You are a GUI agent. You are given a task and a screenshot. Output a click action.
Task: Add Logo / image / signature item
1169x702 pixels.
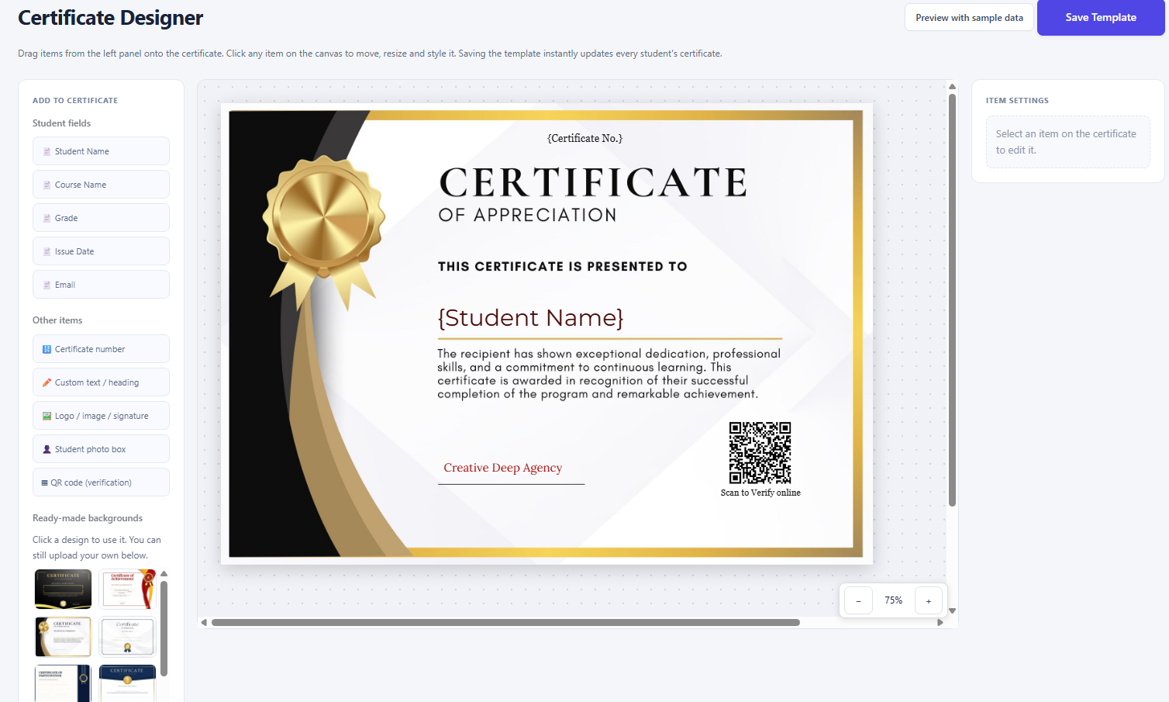(101, 416)
